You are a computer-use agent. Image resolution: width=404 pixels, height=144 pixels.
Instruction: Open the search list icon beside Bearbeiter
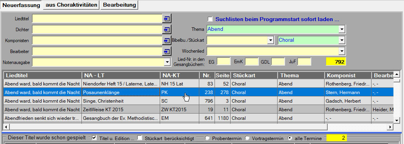click(x=167, y=52)
